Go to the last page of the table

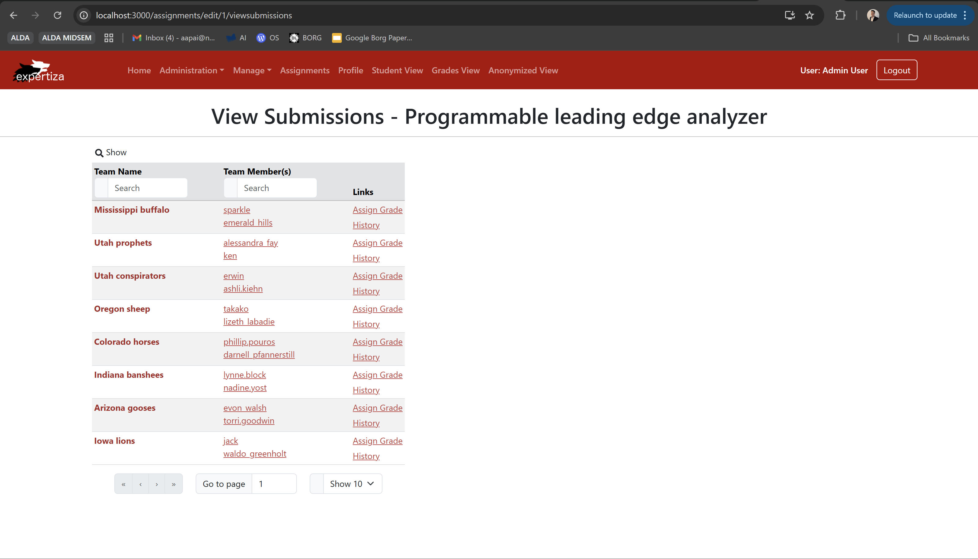click(x=174, y=484)
